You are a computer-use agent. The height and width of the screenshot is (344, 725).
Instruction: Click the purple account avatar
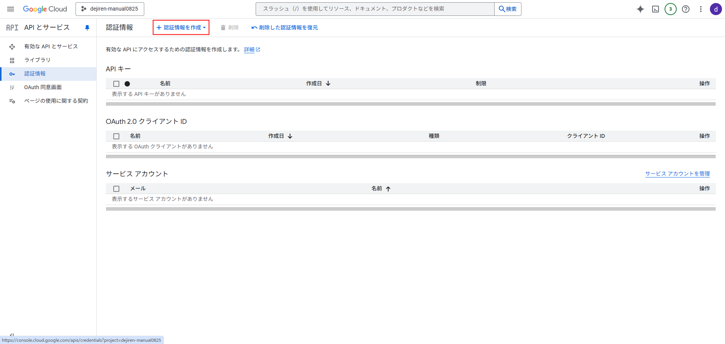[716, 9]
